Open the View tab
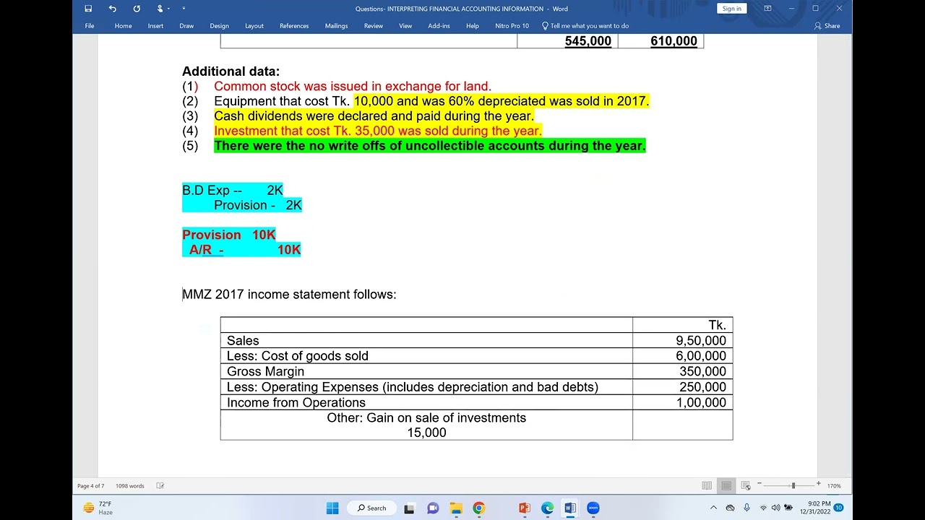Viewport: 925px width, 520px height. [405, 26]
